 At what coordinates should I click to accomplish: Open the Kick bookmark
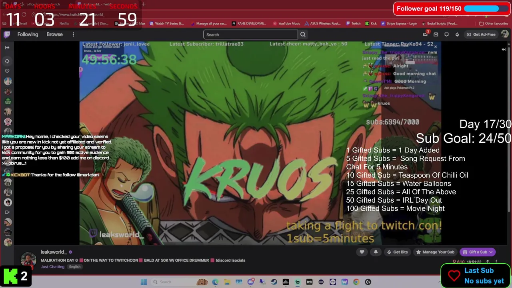pos(371,24)
